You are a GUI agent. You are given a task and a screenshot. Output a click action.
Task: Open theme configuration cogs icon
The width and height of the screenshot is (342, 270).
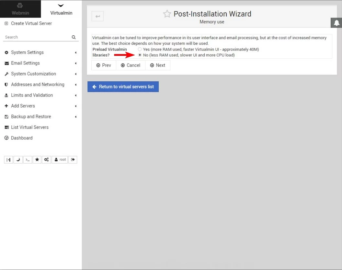46,160
